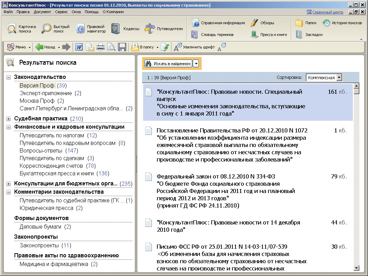Launch Правовой навигатор
Screen dimensions: 368x276
click(90, 29)
